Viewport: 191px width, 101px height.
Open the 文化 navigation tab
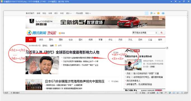pyautogui.click(x=130, y=40)
